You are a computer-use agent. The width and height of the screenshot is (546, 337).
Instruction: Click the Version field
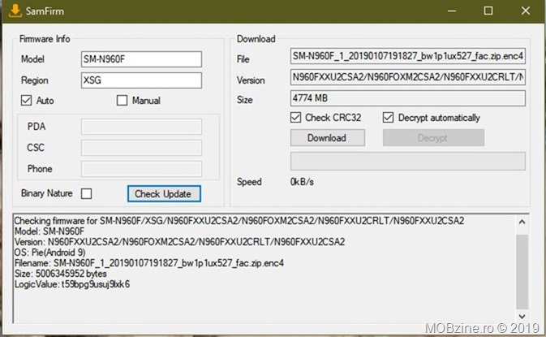[408, 77]
